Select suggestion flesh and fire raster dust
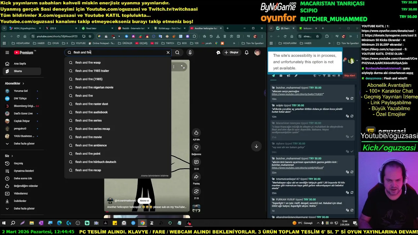The width and height of the screenshot is (418, 235). click(118, 104)
